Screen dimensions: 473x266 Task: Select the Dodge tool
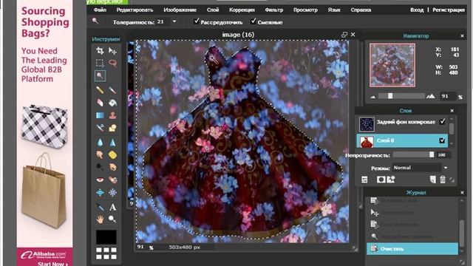click(100, 167)
